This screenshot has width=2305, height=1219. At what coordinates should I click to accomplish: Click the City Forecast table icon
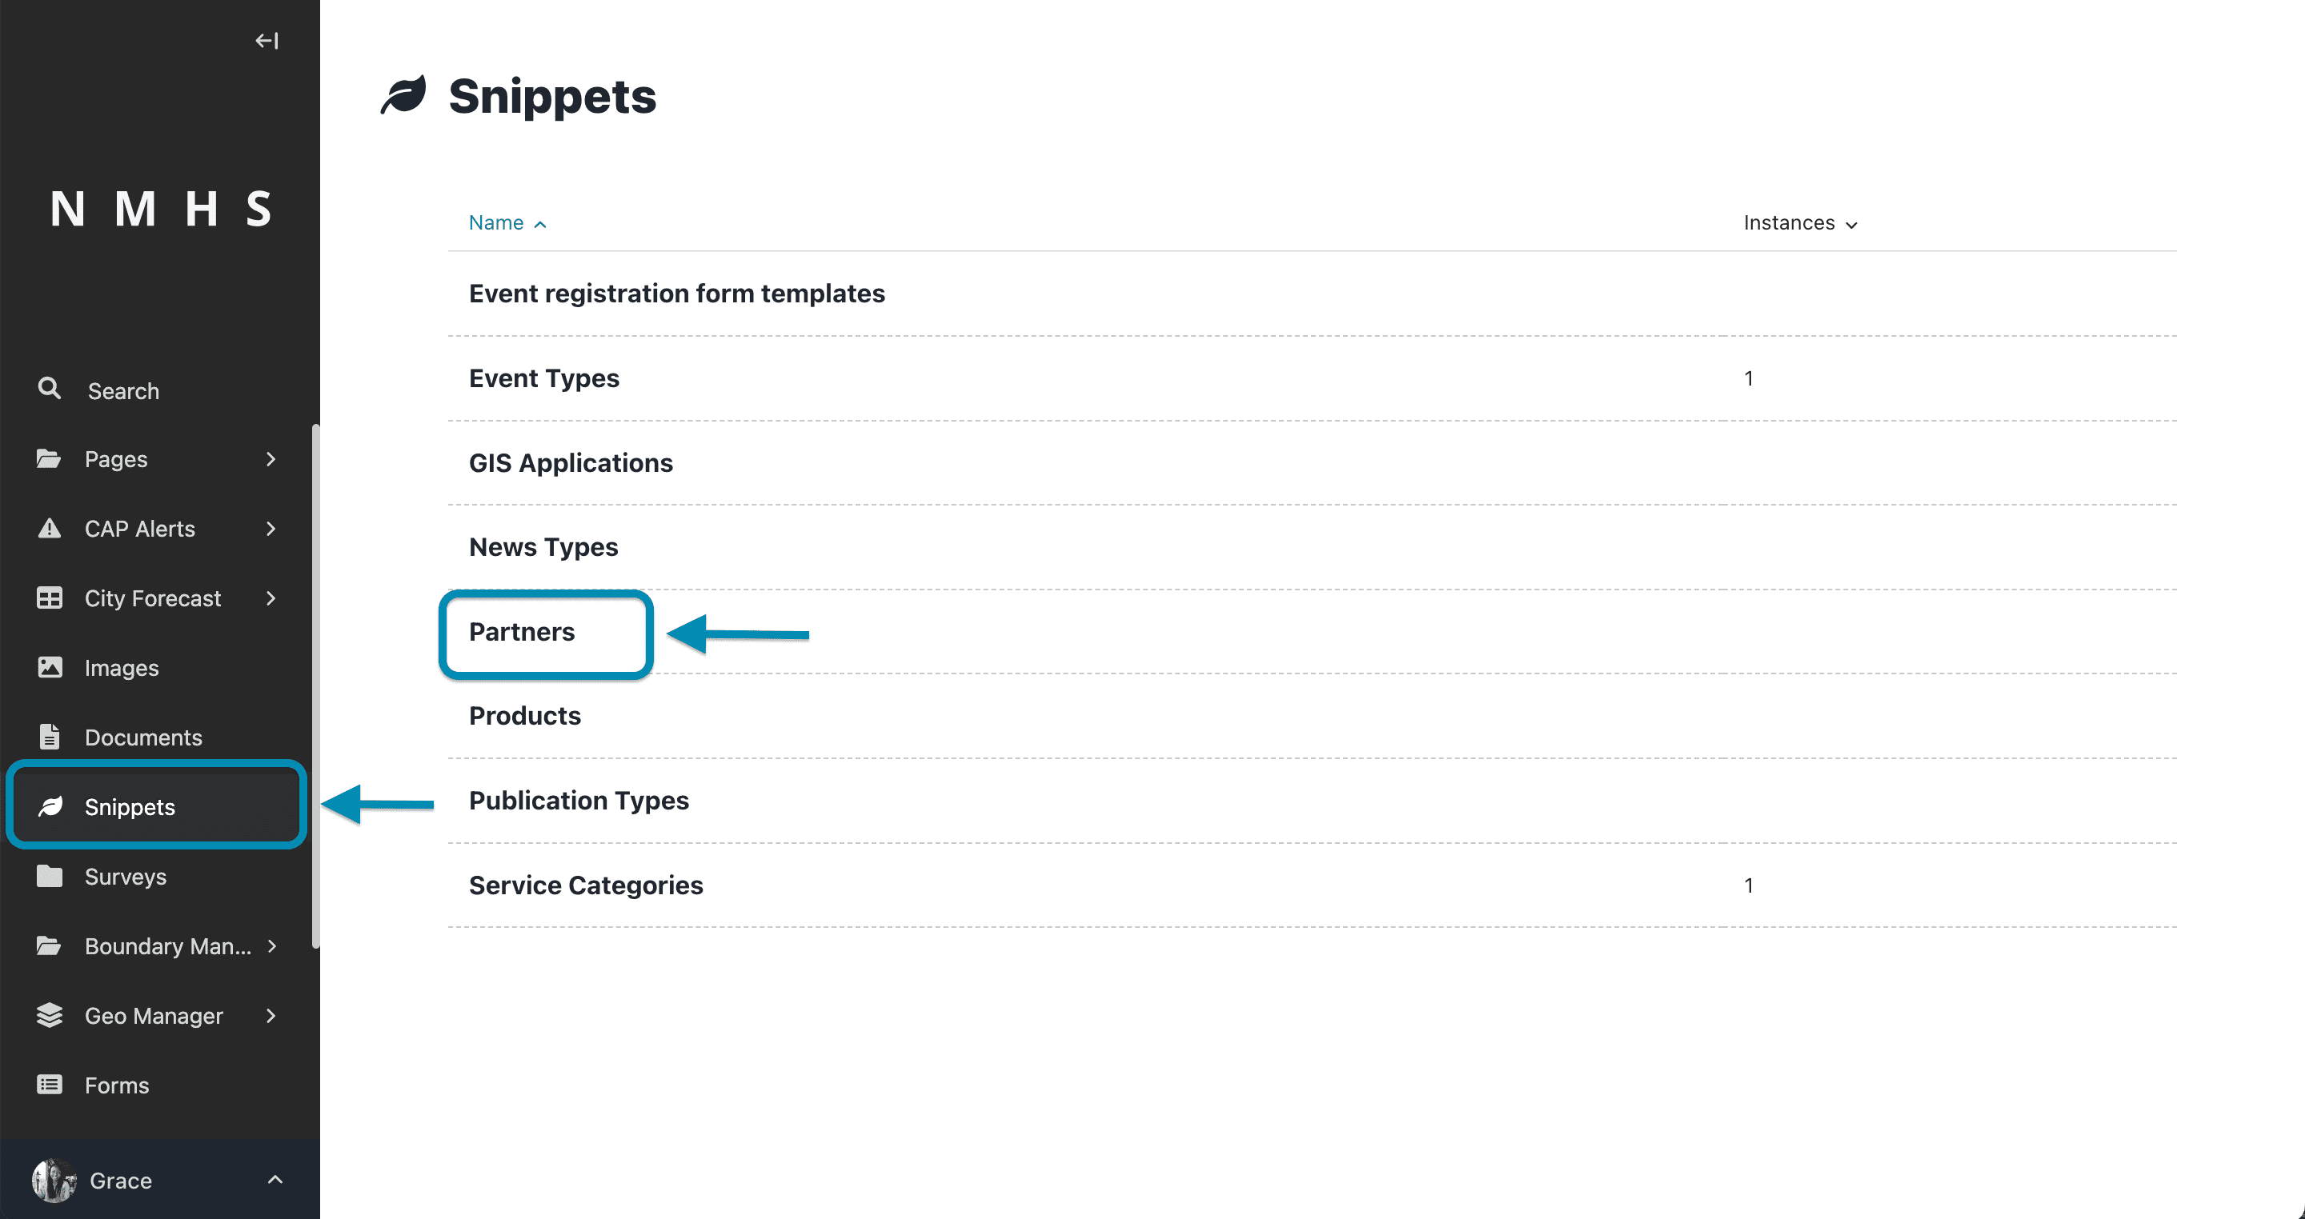[x=49, y=598]
